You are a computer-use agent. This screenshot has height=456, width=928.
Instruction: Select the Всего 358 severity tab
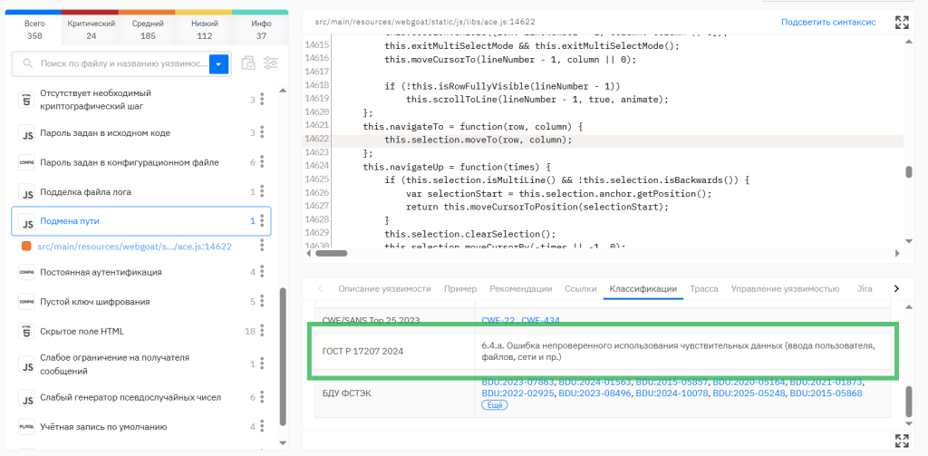coord(34,30)
